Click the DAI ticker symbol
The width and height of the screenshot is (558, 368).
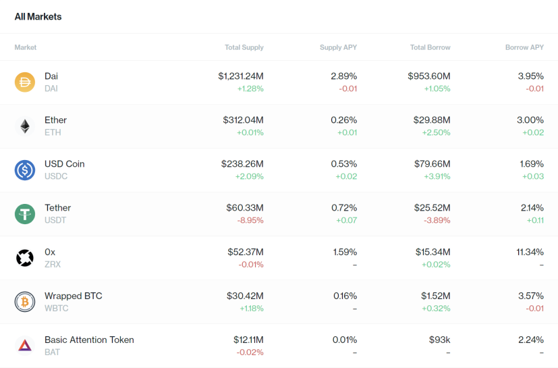(x=51, y=88)
